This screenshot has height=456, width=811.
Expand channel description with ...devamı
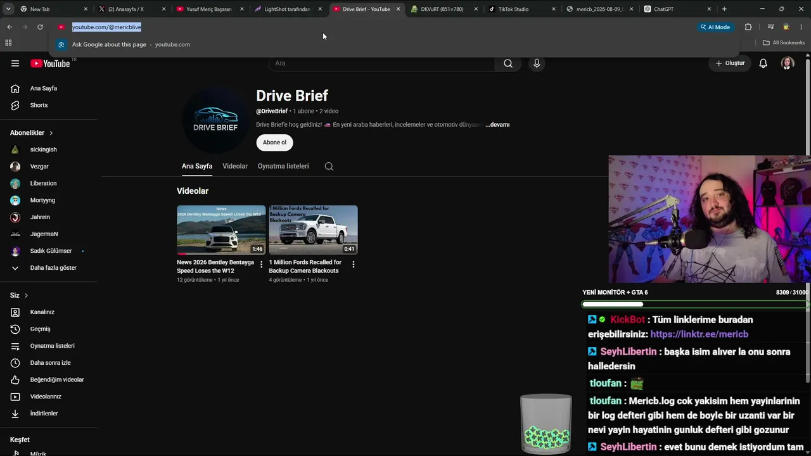(x=497, y=125)
